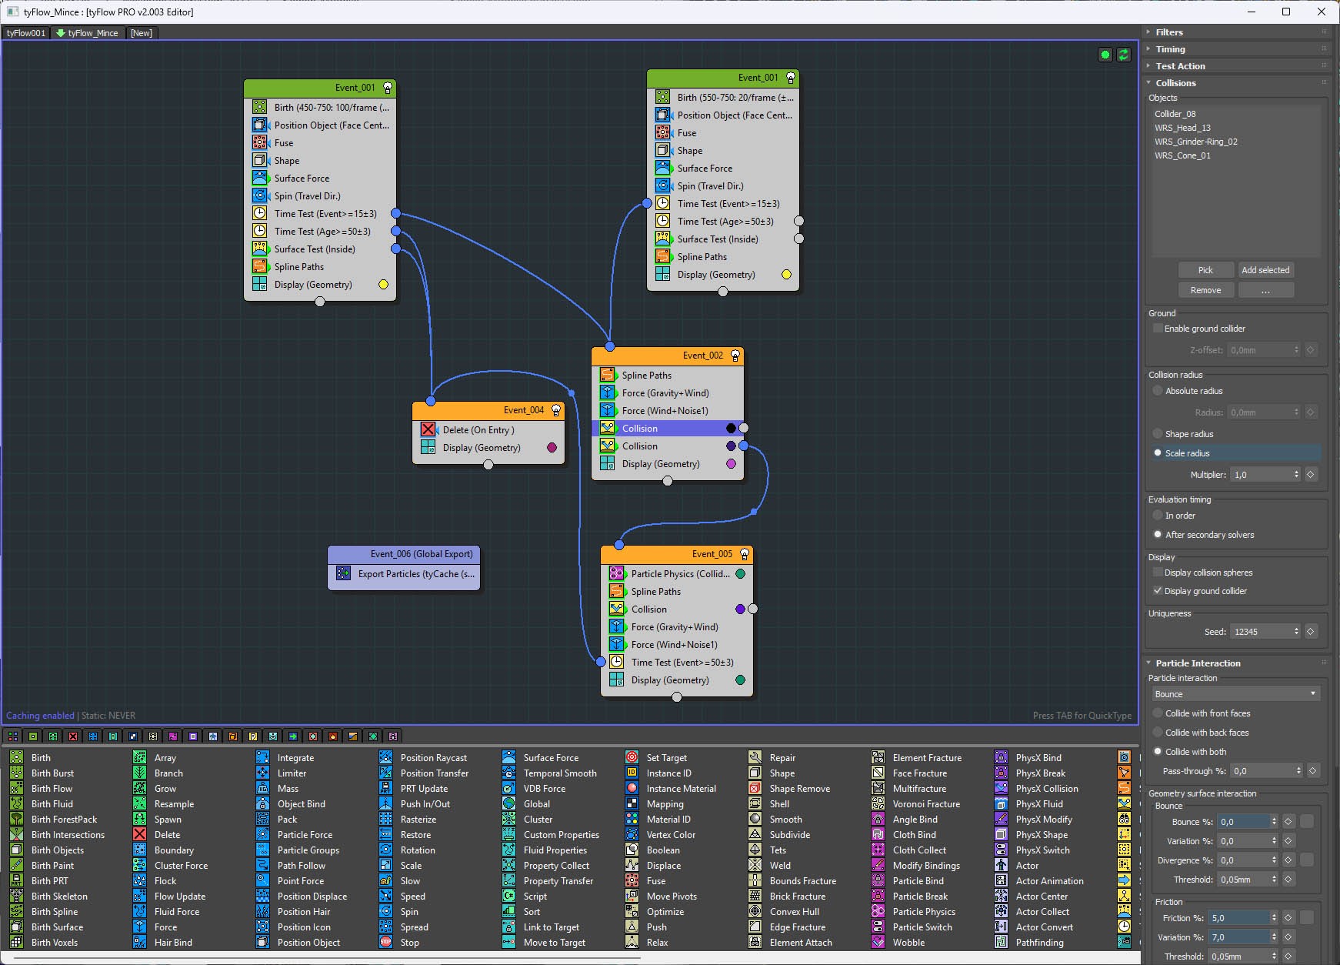Click the green refresh icon in the editor corner
The image size is (1340, 965).
point(1124,55)
